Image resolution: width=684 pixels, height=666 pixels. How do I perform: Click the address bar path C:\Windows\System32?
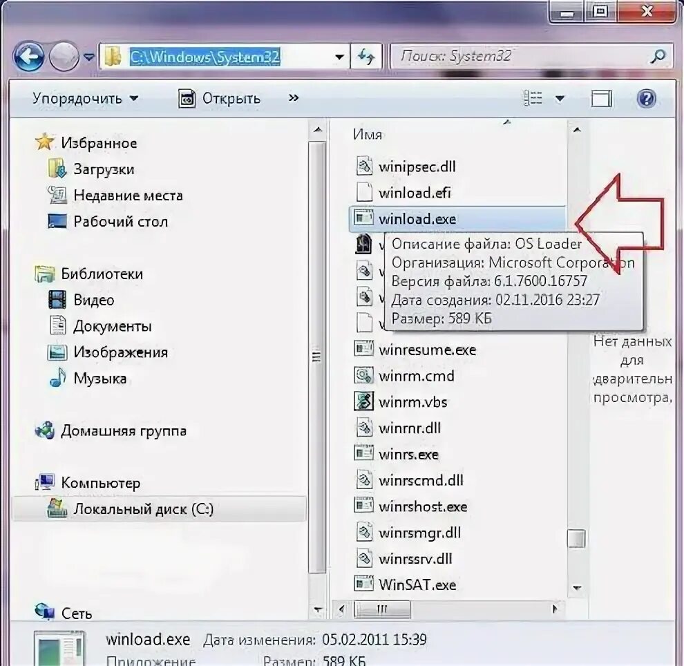tap(205, 57)
